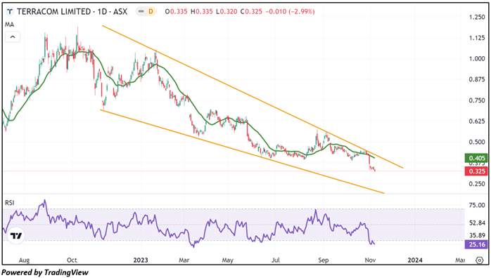491x278 pixels.
Task: Click the May time axis label
Action: (x=228, y=260)
